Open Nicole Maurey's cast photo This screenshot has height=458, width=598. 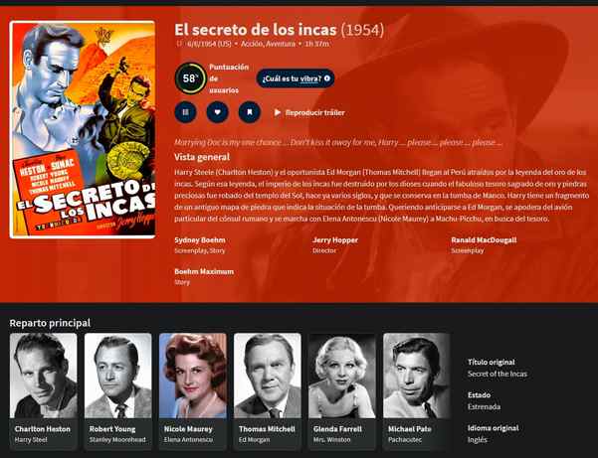tap(193, 376)
